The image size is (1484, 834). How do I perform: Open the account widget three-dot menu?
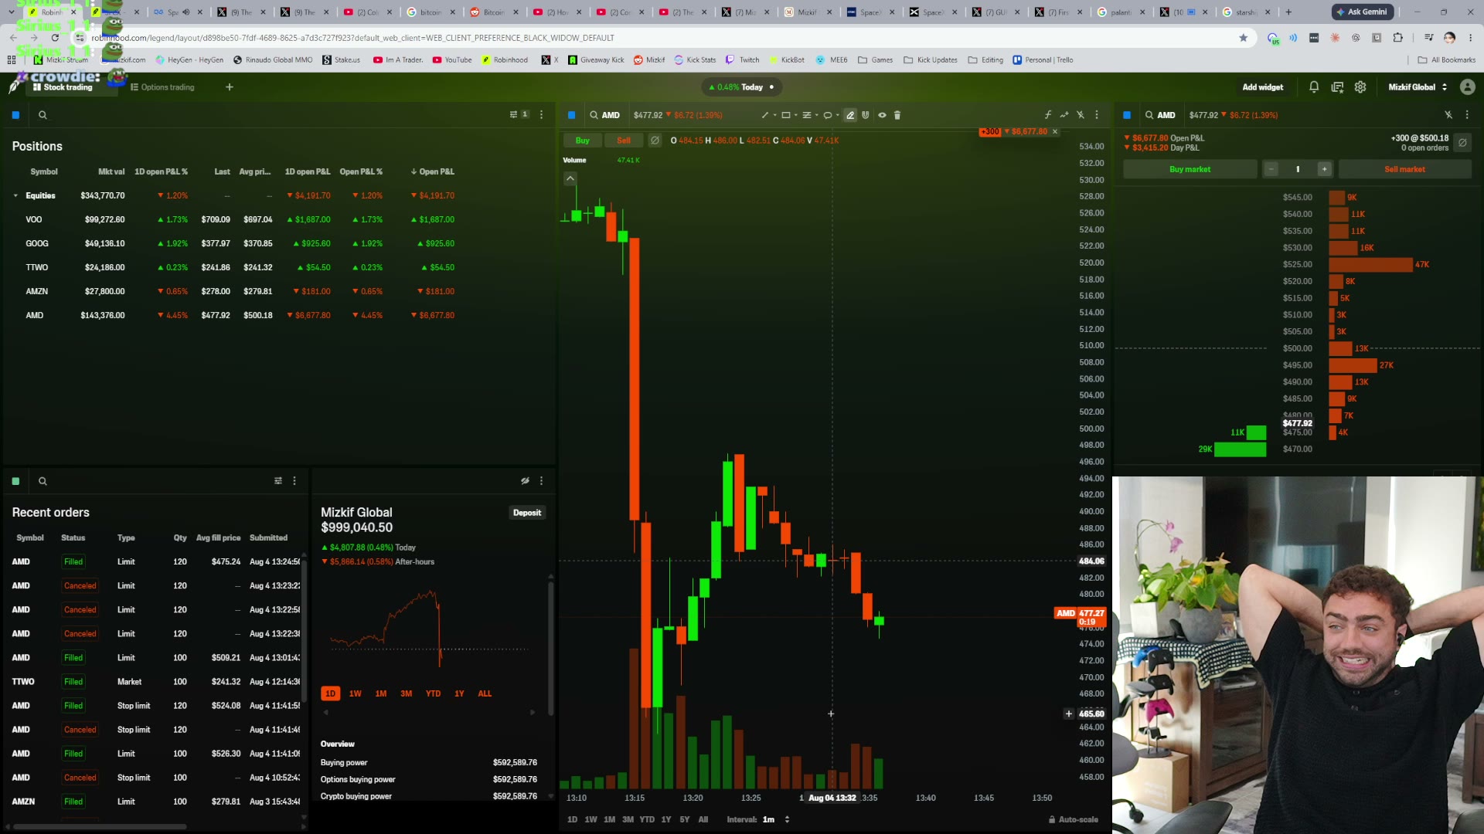click(x=541, y=481)
